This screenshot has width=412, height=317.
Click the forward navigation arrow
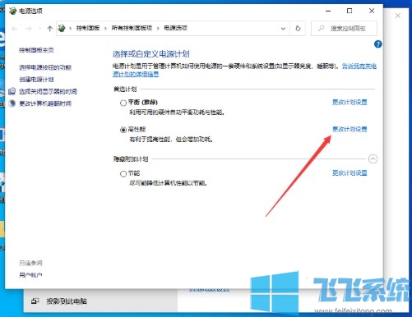29,29
